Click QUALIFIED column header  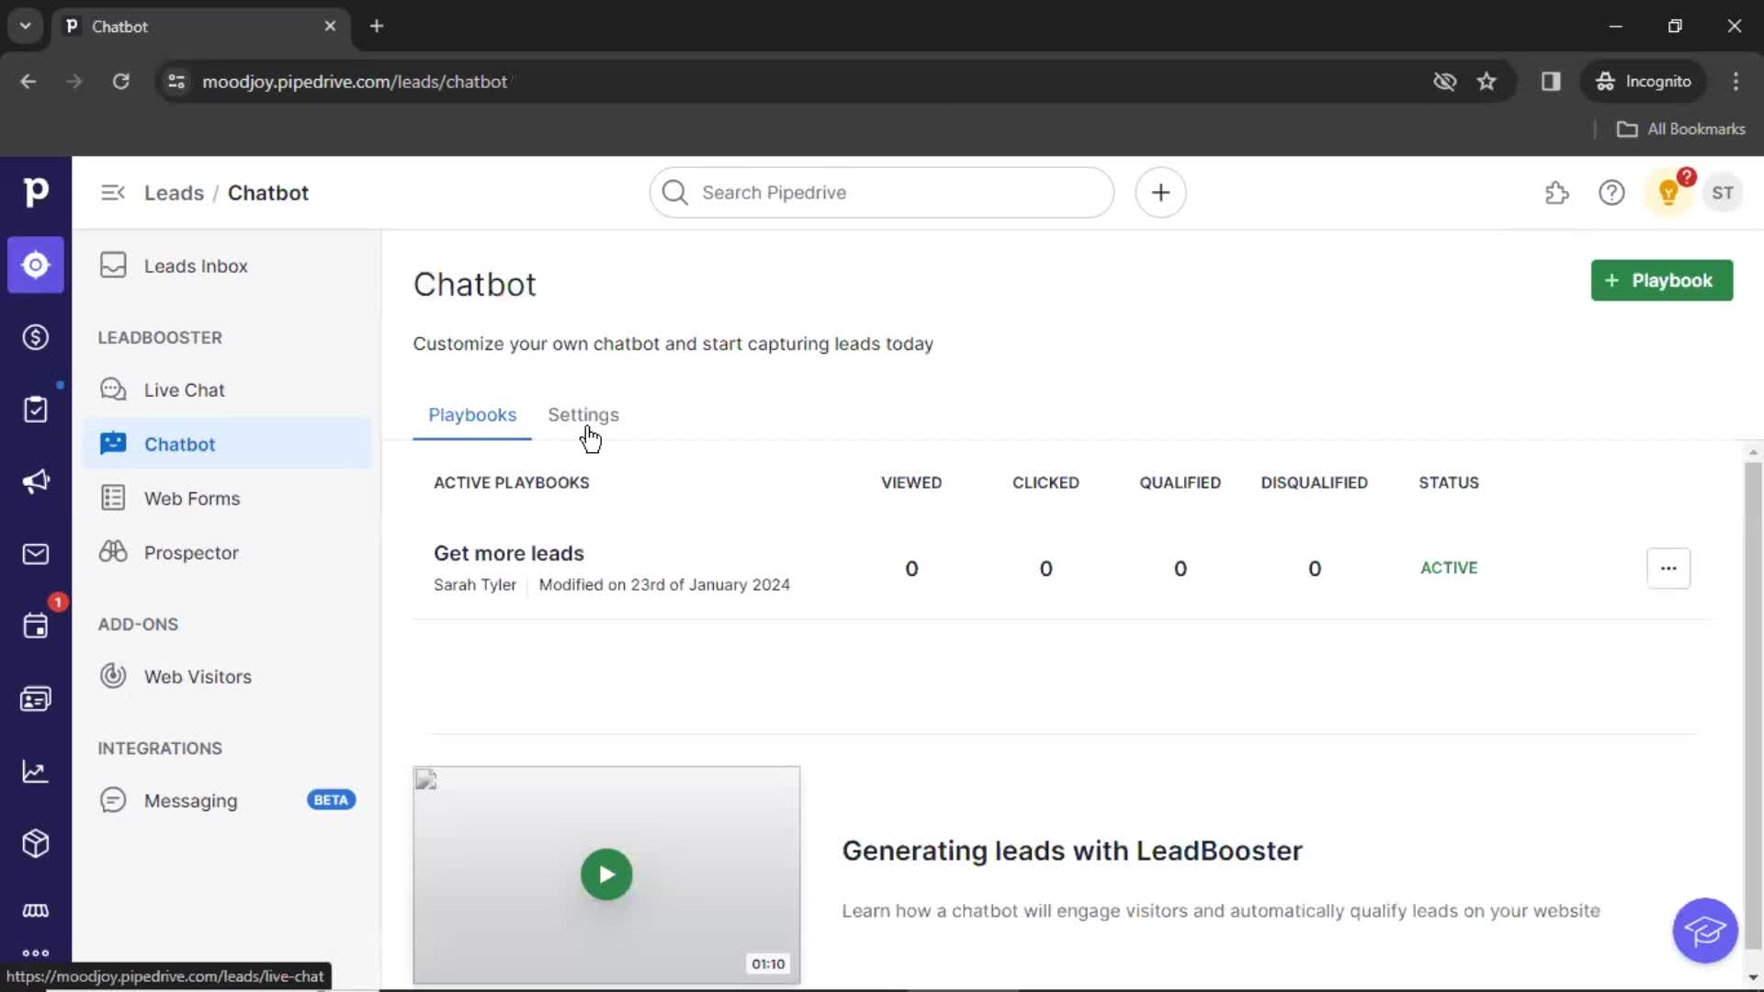(x=1180, y=482)
